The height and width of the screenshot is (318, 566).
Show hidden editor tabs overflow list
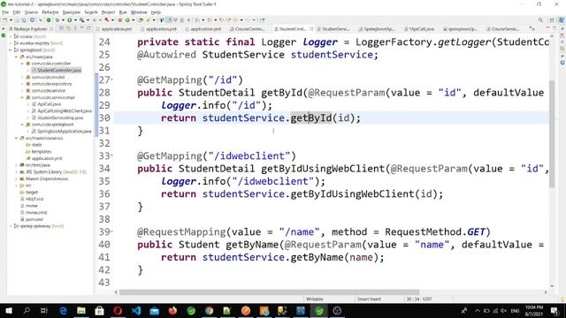point(532,28)
